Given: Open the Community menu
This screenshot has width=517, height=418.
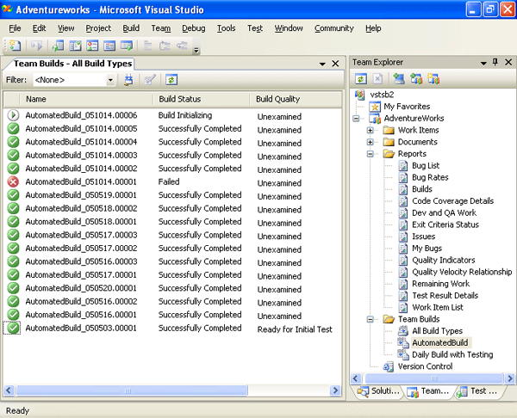Looking at the screenshot, I should click(x=334, y=28).
